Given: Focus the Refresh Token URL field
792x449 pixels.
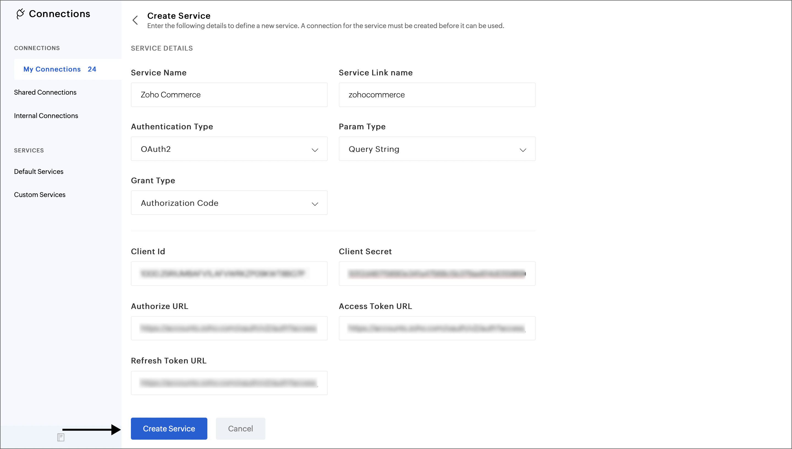Looking at the screenshot, I should 229,383.
